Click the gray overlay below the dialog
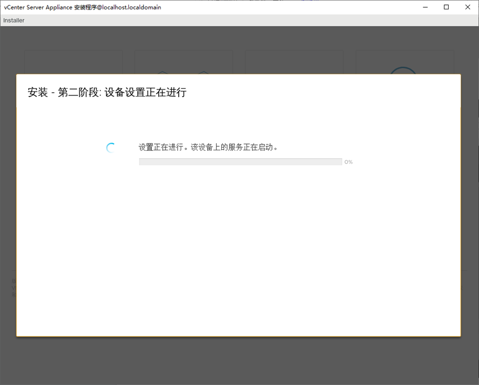 [x=239, y=361]
